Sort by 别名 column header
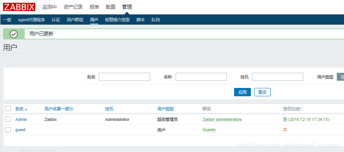Screen dimensions: 344x152 (x=19, y=109)
